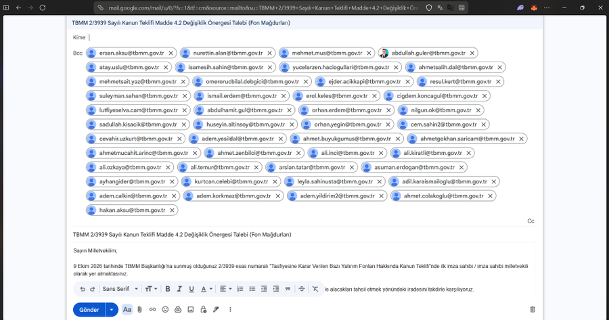Insert a link in the message

tap(153, 310)
